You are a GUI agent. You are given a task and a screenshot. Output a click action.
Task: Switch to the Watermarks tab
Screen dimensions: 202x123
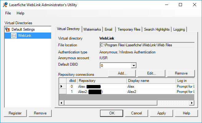[92, 29]
